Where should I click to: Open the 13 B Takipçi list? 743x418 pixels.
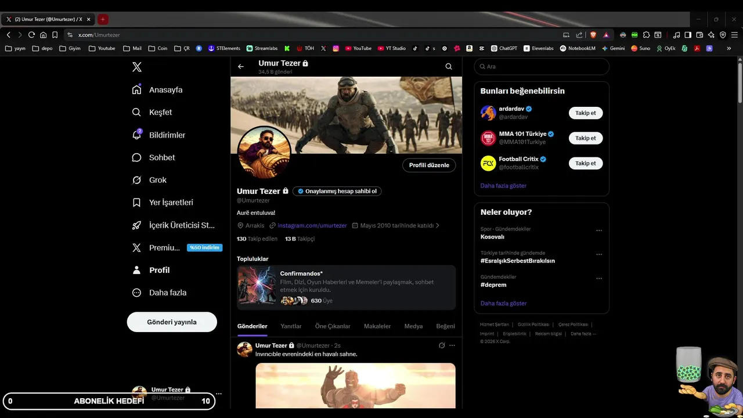(300, 239)
